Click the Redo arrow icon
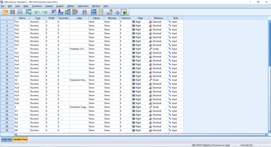This screenshot has width=271, height=147. tap(45, 12)
